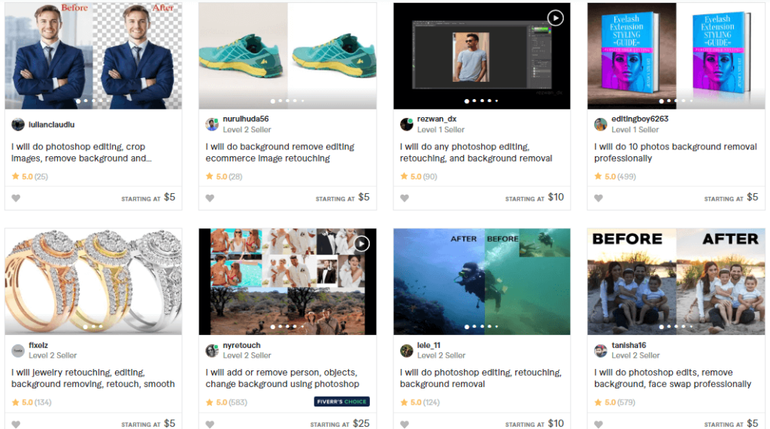Open the scuba diver before-after thumbnail
This screenshot has height=429, width=770.
(x=481, y=282)
